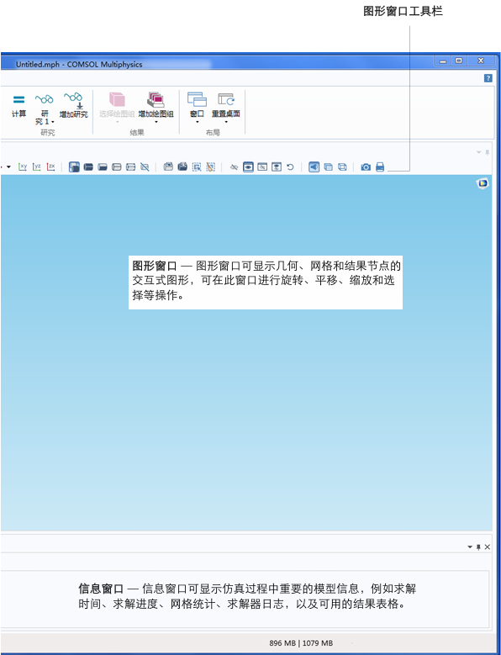Toggle boundary selection mode, third select icon

click(x=103, y=167)
